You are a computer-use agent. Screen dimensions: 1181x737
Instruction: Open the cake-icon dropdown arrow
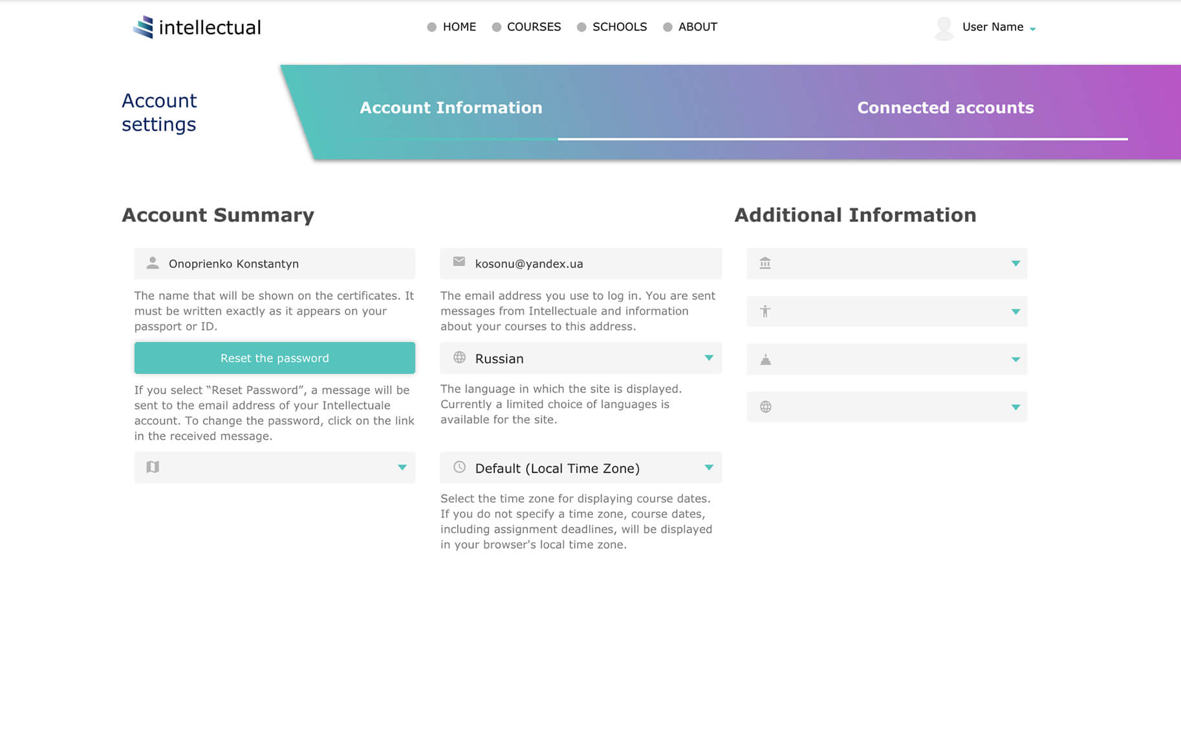1015,359
